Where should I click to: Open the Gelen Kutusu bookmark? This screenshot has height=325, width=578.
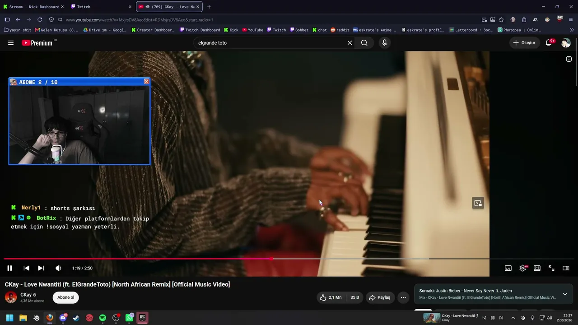click(56, 30)
